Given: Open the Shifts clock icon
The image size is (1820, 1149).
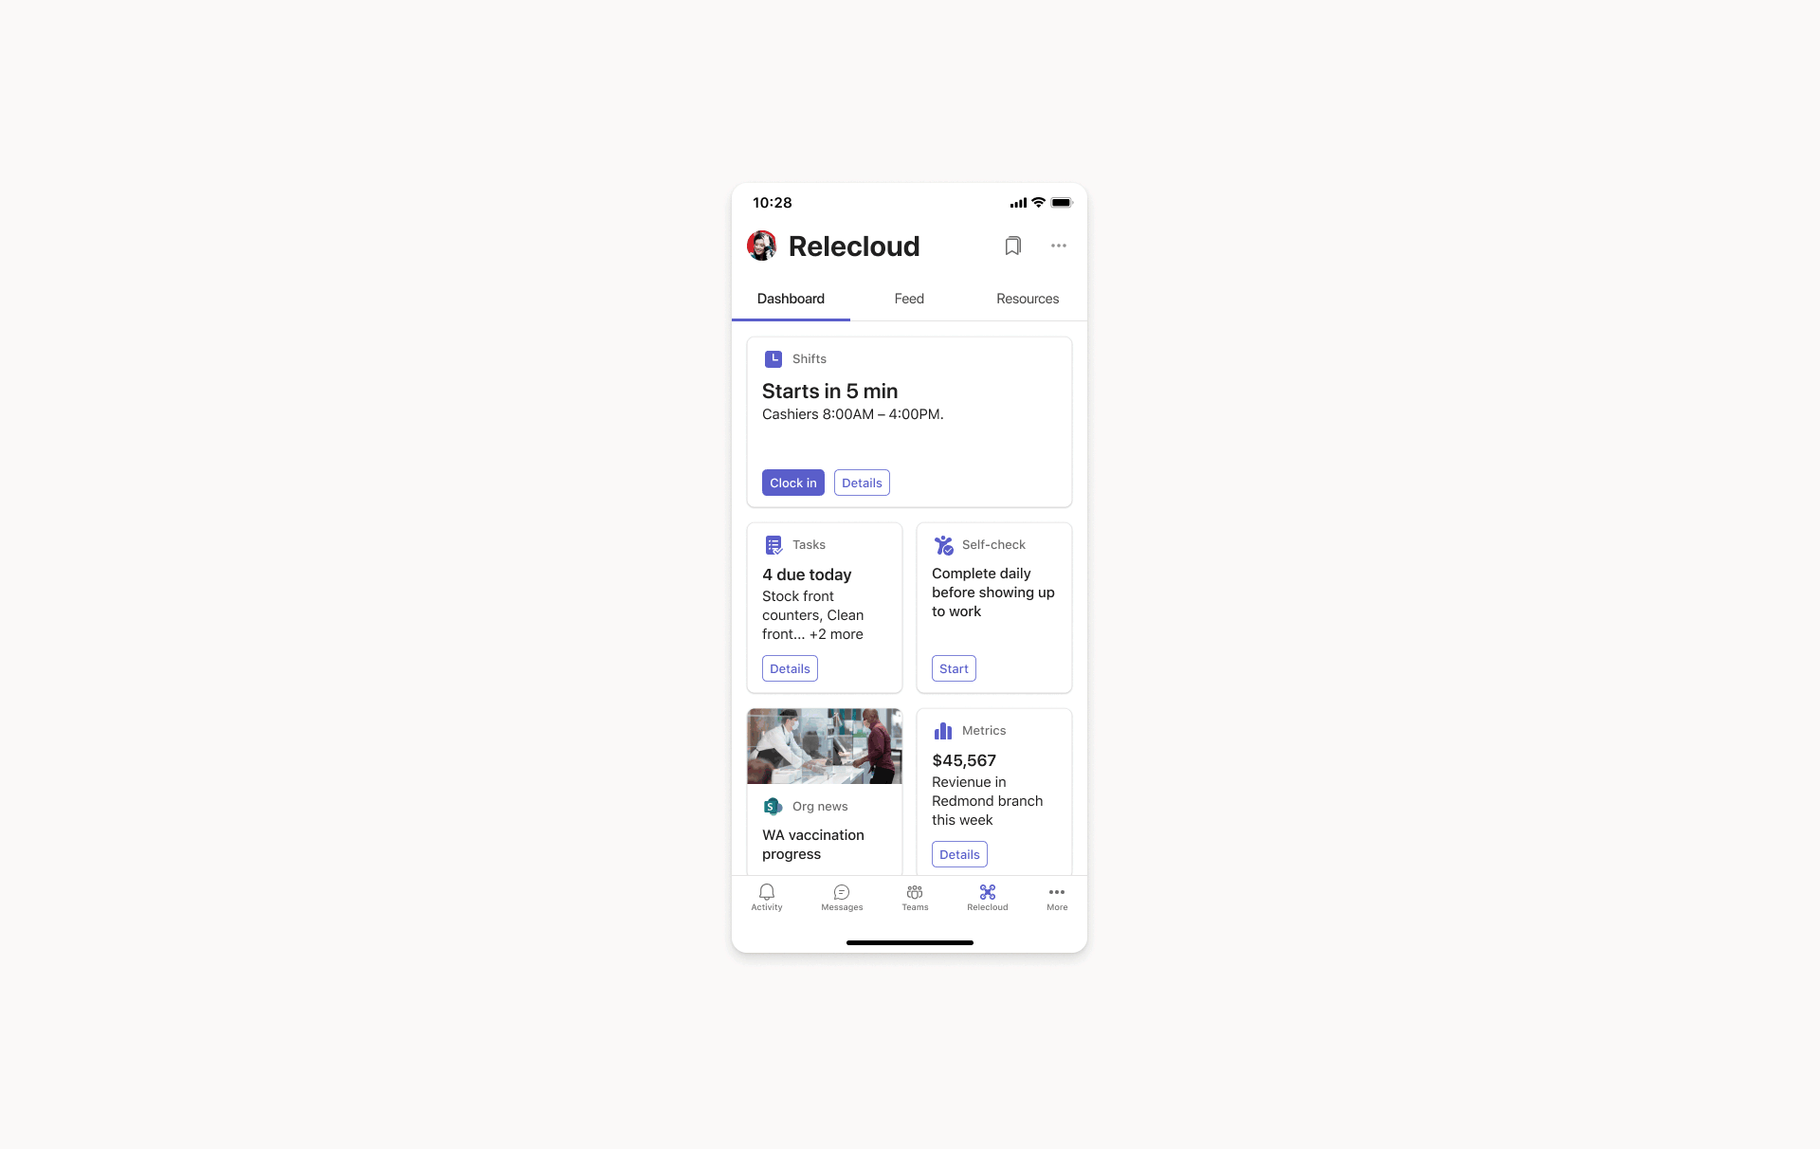Looking at the screenshot, I should [x=773, y=357].
